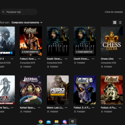Image resolution: width=125 pixels, height=125 pixels.
Task: Open Kerbal Space Program cover art
Action: pyautogui.click(x=31, y=90)
